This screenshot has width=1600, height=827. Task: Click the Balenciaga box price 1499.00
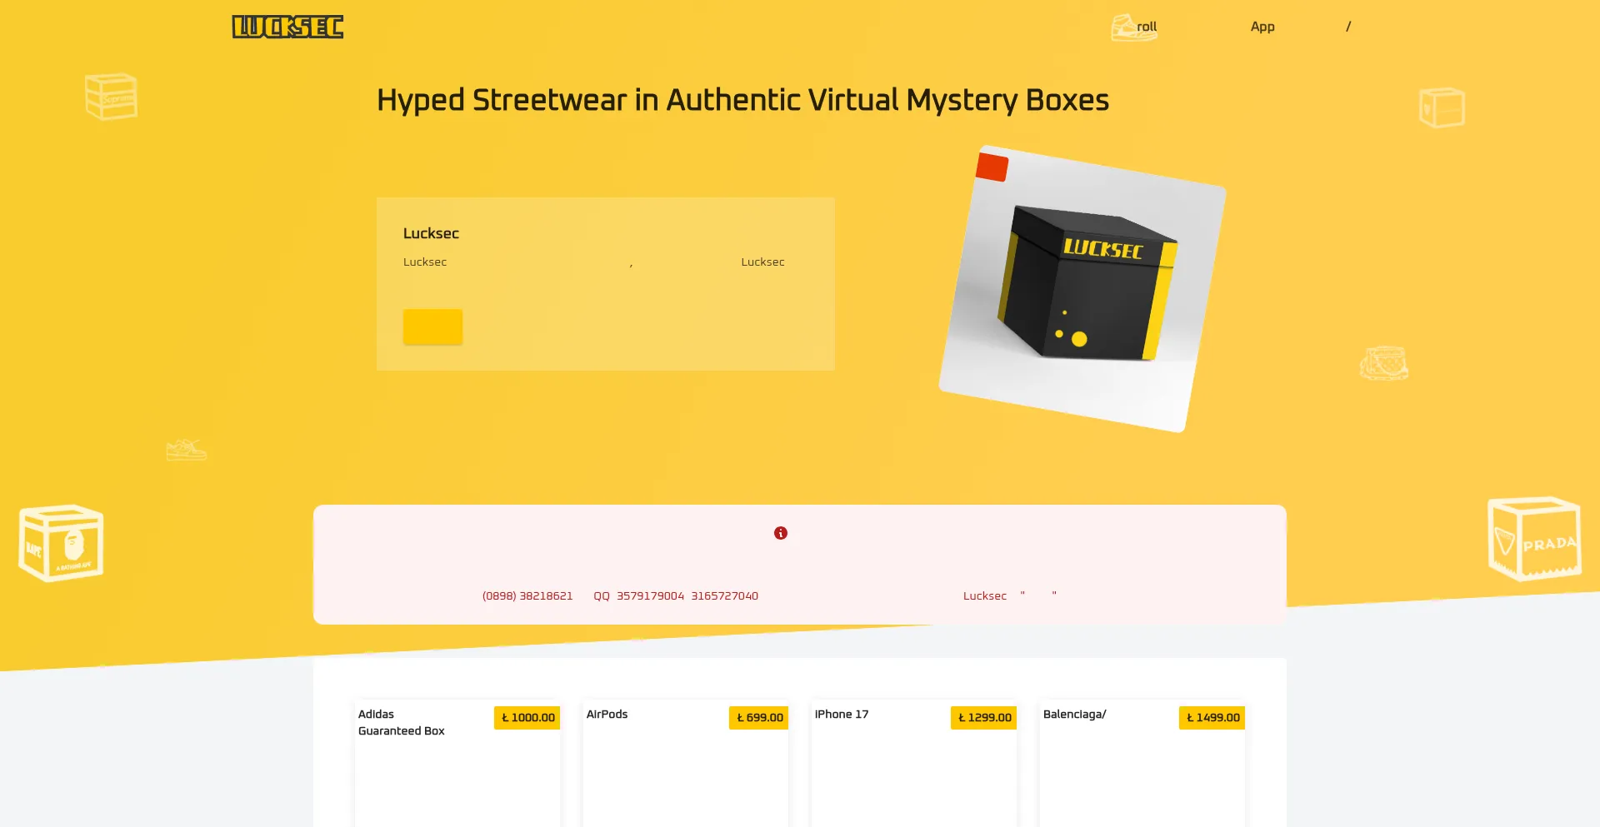1212,718
